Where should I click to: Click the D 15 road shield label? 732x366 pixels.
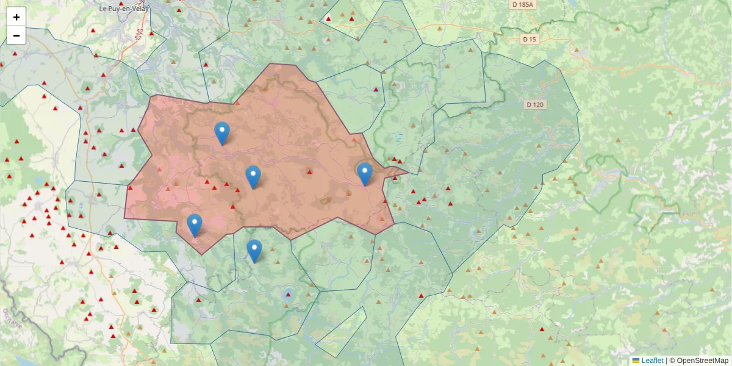(x=529, y=39)
